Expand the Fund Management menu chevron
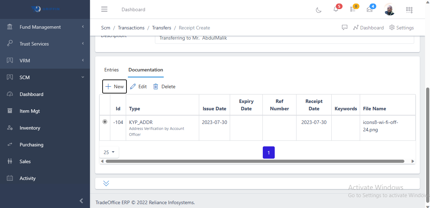Image resolution: width=430 pixels, height=208 pixels. coord(83,27)
